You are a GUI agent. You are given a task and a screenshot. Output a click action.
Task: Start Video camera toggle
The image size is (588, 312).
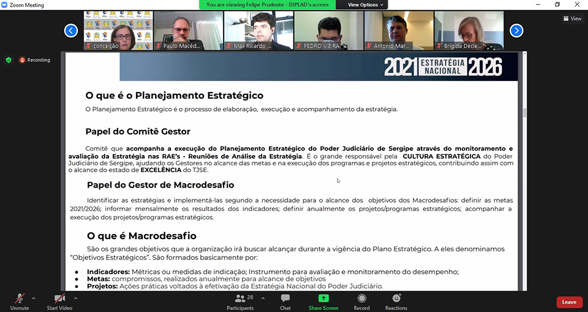tap(60, 299)
